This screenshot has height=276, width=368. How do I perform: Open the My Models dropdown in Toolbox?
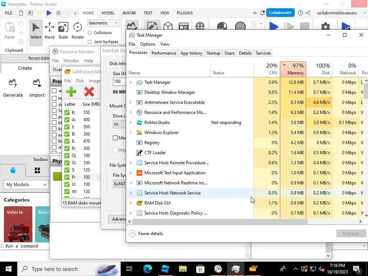click(26, 184)
